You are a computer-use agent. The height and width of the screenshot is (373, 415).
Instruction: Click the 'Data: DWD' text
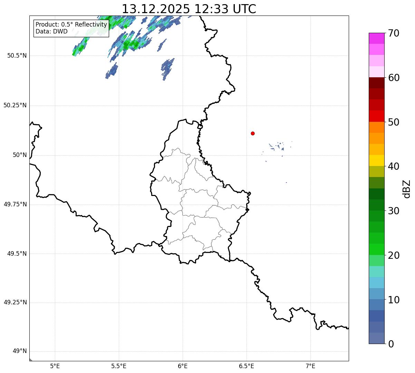pyautogui.click(x=51, y=31)
